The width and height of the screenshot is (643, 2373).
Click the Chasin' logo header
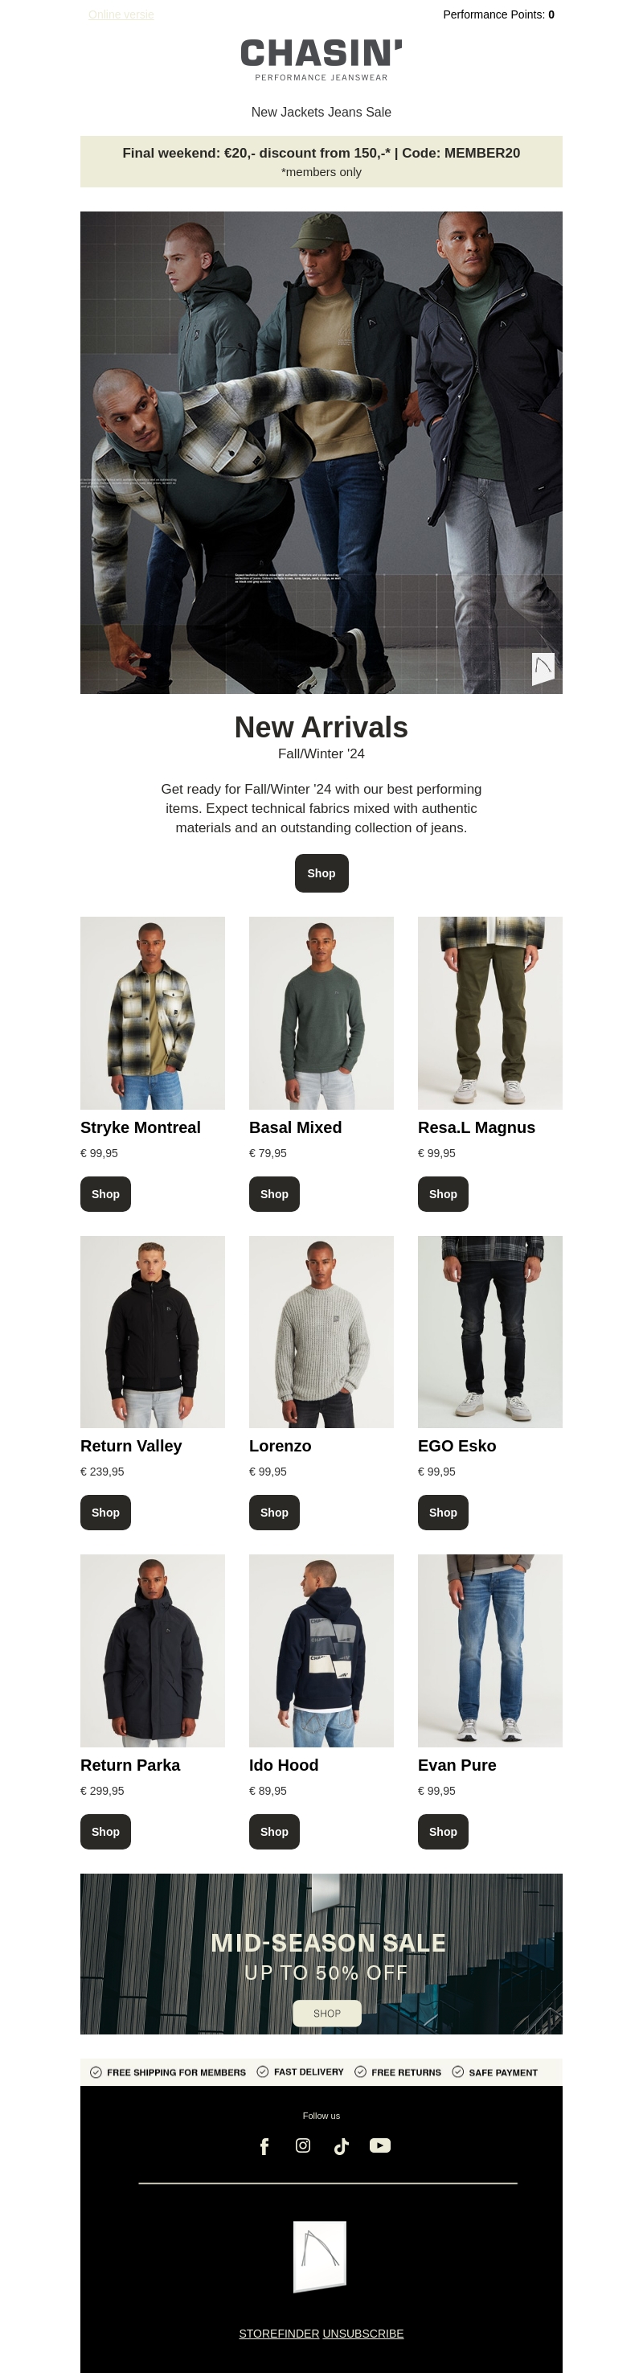(321, 60)
